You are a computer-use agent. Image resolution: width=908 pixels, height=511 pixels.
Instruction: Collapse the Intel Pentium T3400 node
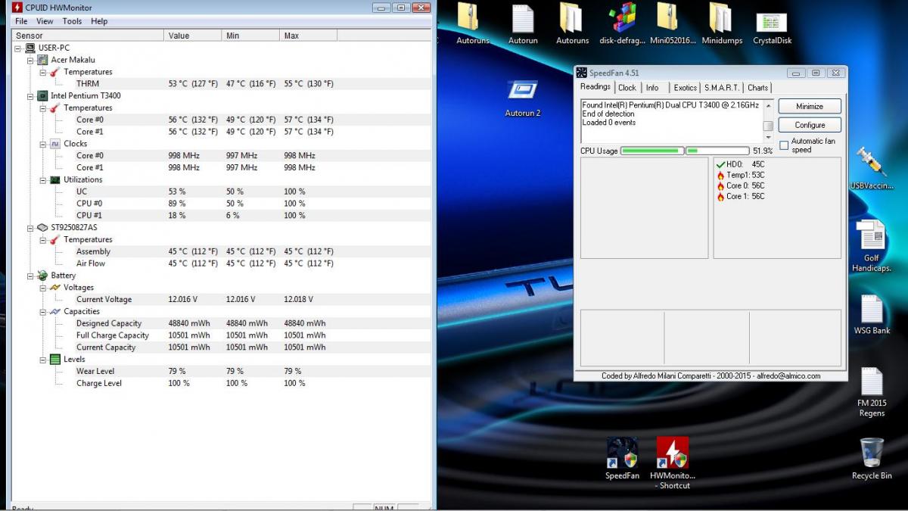click(31, 95)
